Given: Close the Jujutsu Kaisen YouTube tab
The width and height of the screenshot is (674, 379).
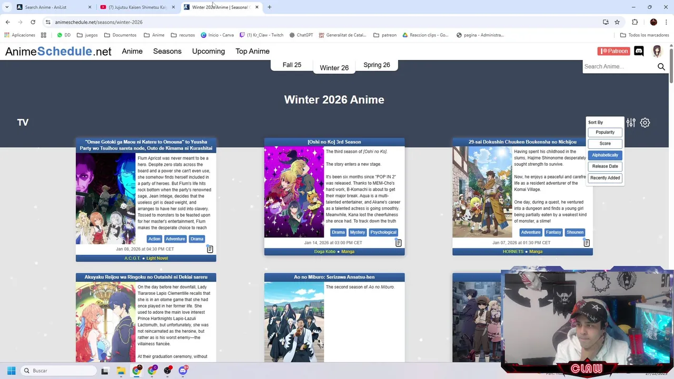Looking at the screenshot, I should 173,7.
